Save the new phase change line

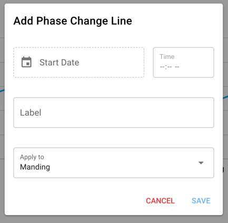click(201, 201)
